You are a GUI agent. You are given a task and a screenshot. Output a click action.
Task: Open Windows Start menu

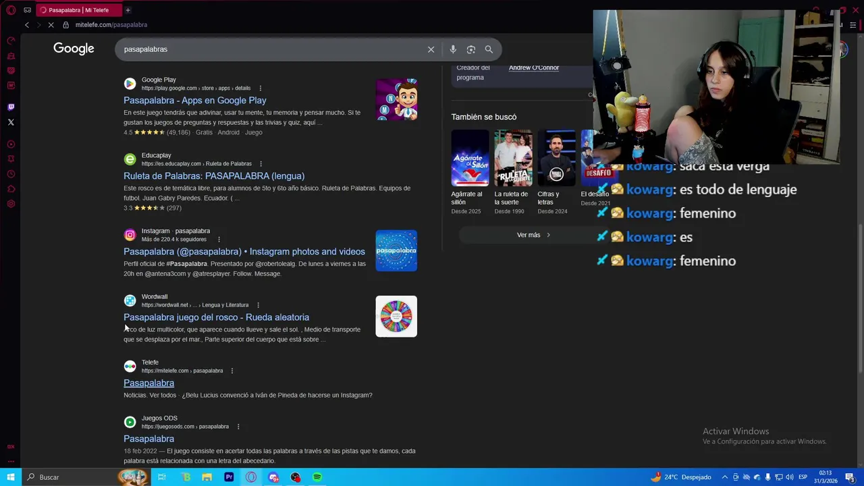click(x=11, y=477)
